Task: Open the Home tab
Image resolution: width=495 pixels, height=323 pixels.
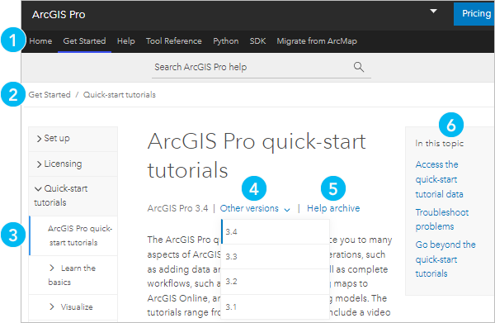Action: pos(40,41)
